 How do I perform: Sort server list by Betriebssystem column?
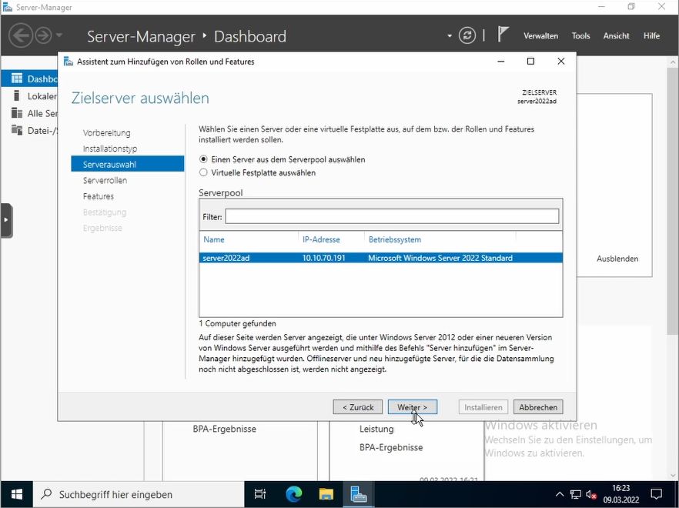click(394, 239)
